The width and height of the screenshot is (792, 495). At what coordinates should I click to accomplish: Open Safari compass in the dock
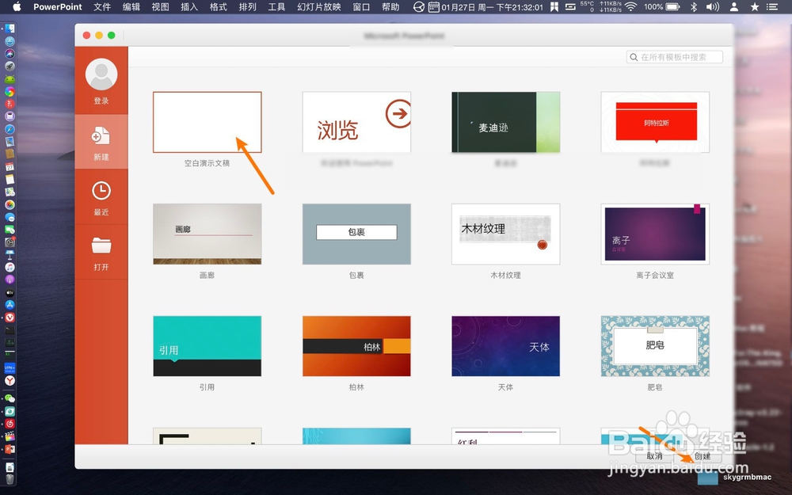(10, 129)
